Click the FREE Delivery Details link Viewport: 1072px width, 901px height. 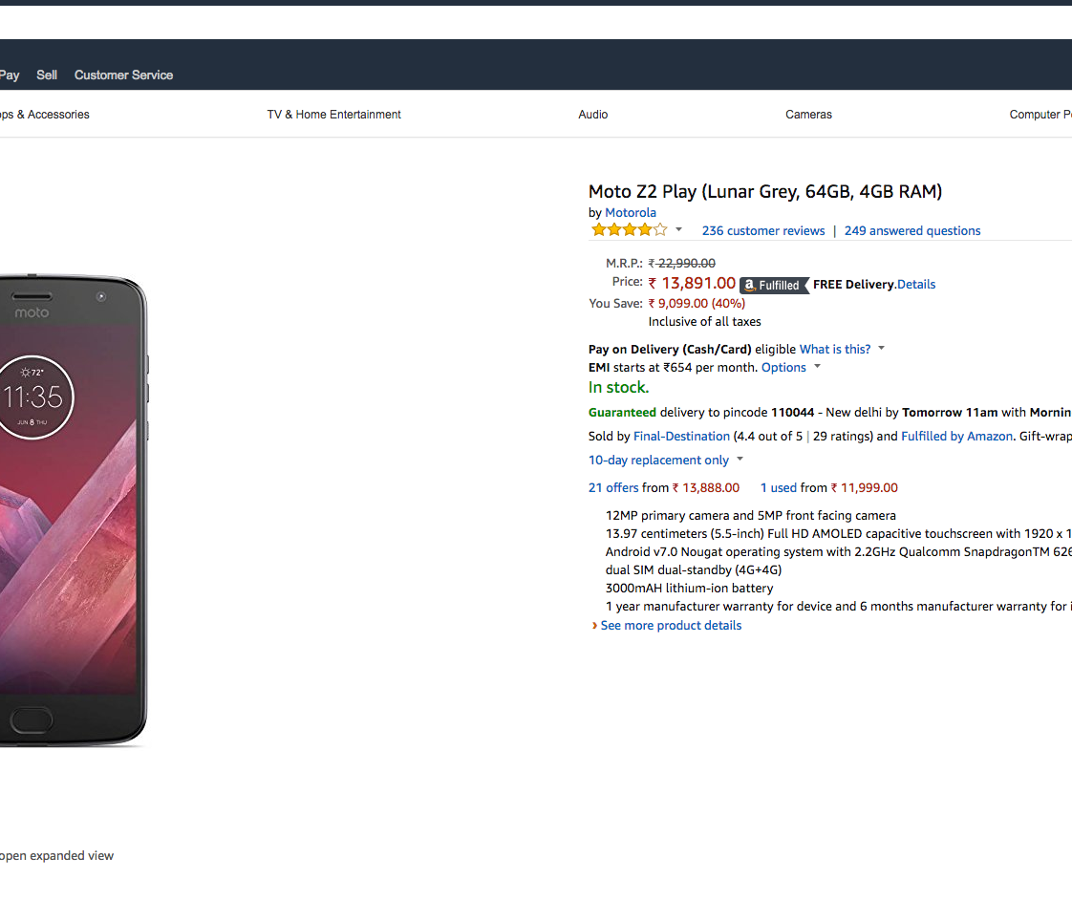pos(916,285)
